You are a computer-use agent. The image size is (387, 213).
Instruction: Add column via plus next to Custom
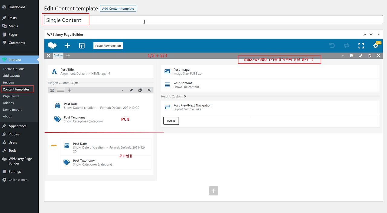pos(68,56)
